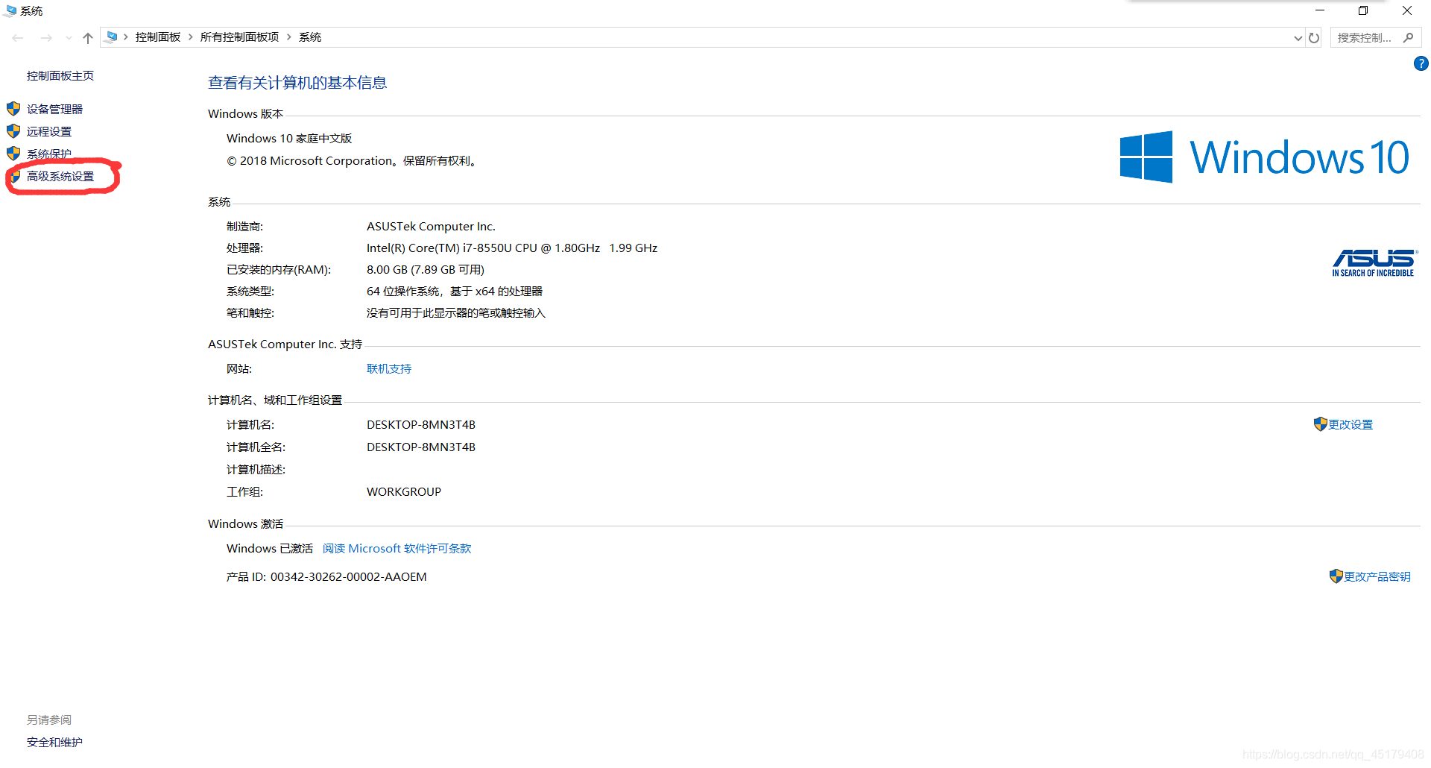Viewport: 1431px width, 768px height.
Task: Click 更改设置 to change computer name
Action: point(1351,424)
